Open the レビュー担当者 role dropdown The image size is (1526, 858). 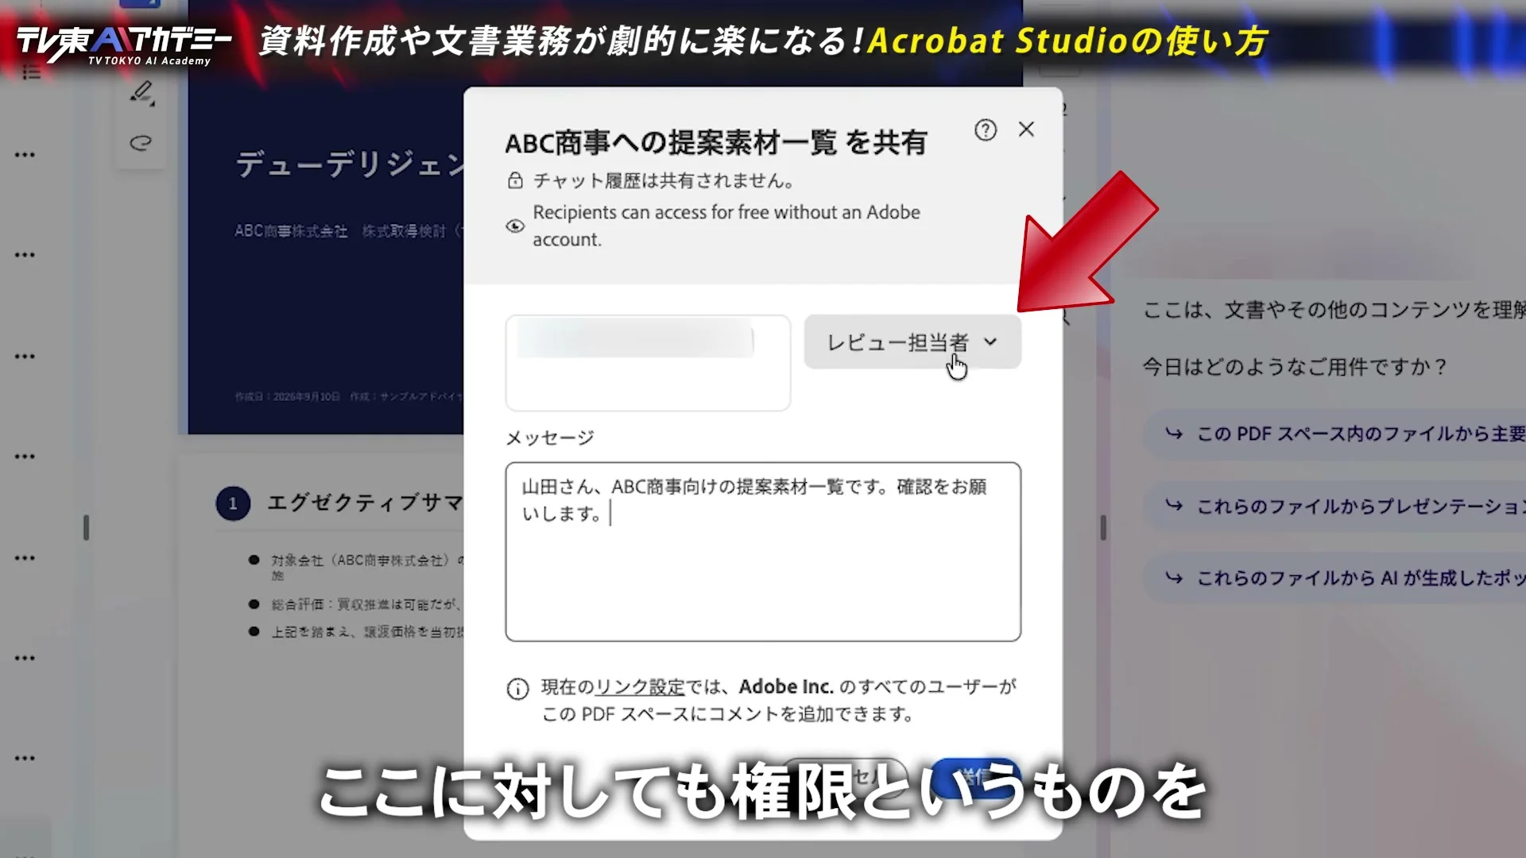(x=912, y=342)
